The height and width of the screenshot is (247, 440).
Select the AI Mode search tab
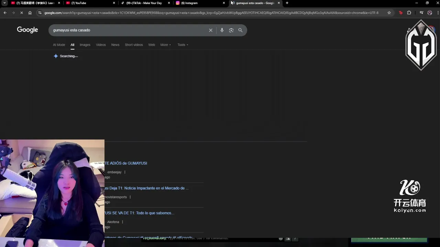click(59, 45)
